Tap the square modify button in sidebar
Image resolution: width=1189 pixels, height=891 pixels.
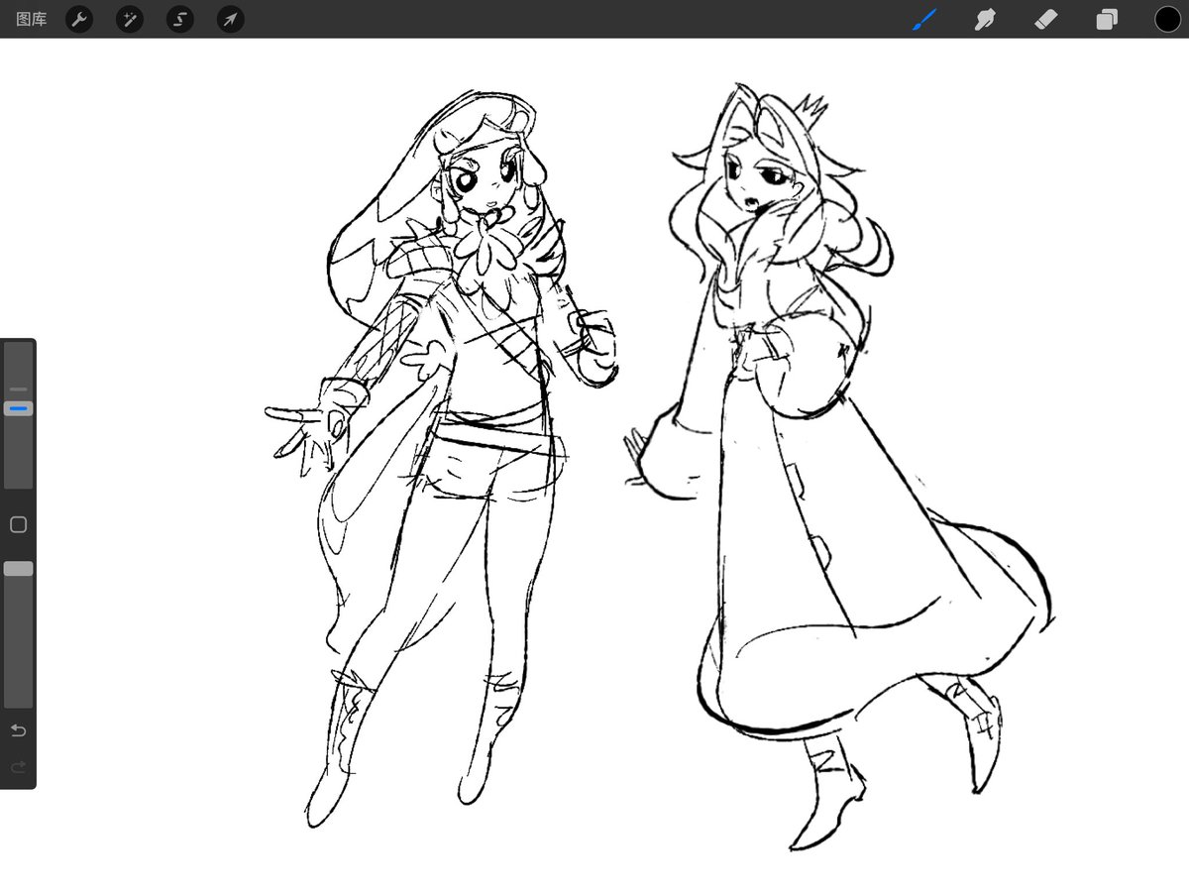pyautogui.click(x=18, y=525)
